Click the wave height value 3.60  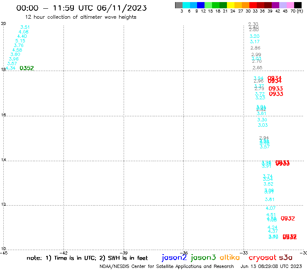(x=15, y=54)
